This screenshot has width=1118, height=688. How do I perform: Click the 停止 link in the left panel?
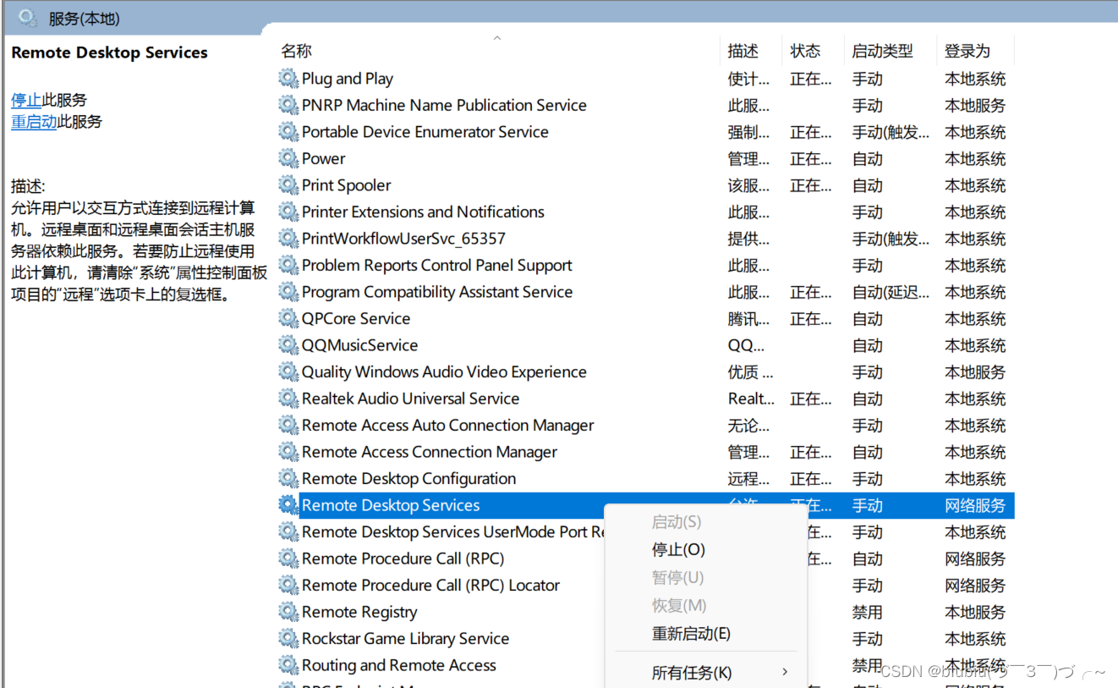point(26,100)
